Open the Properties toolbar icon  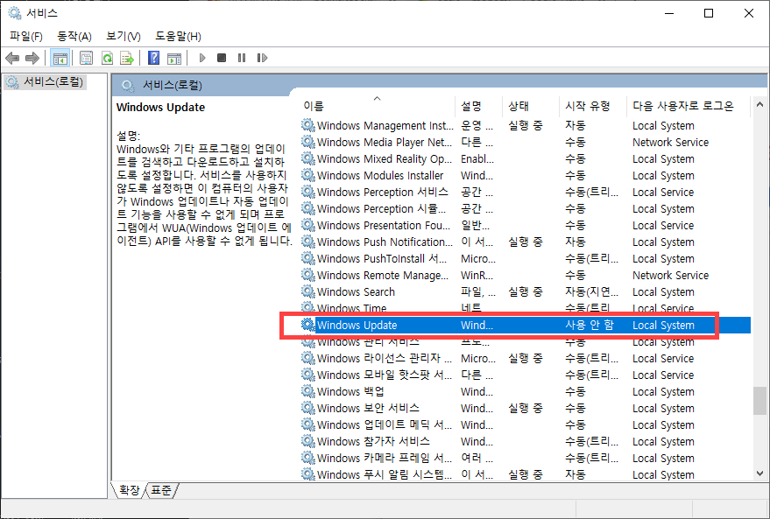pos(86,58)
